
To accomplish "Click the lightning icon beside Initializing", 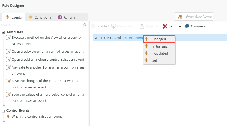I will tap(147, 46).
